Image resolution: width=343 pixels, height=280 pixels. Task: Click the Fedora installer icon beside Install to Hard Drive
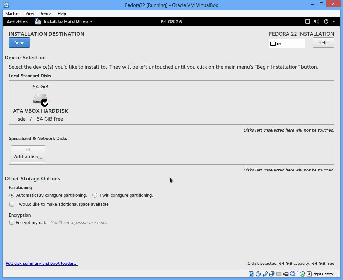(x=38, y=21)
